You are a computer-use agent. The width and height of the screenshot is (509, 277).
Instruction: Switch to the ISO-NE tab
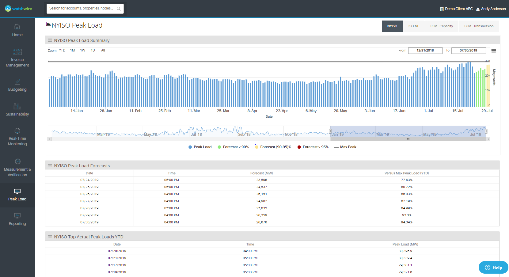click(413, 26)
